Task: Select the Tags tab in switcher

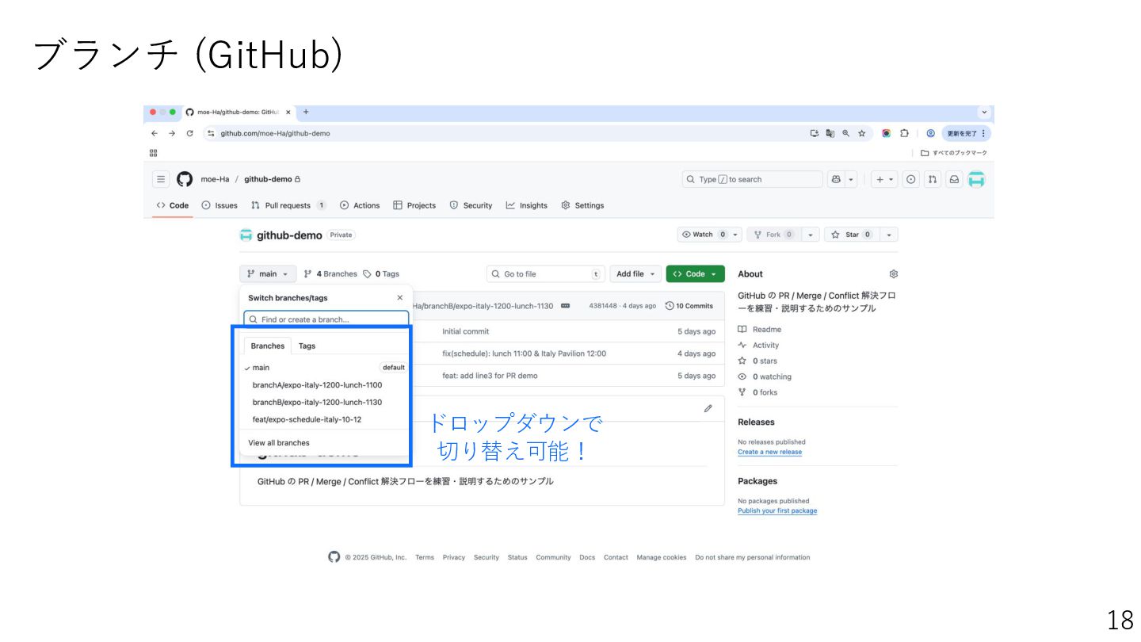Action: [x=307, y=346]
